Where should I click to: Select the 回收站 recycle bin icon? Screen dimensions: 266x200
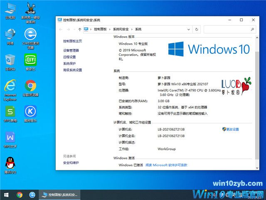(10, 62)
